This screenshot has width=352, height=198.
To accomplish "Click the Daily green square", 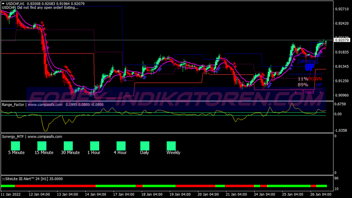I will click(145, 146).
